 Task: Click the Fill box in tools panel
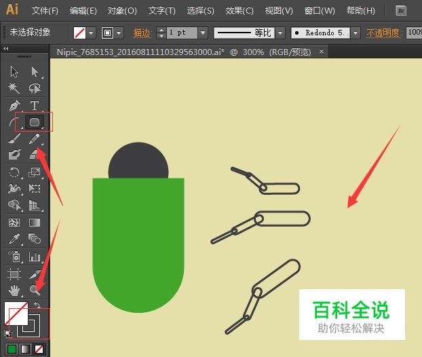click(x=16, y=314)
